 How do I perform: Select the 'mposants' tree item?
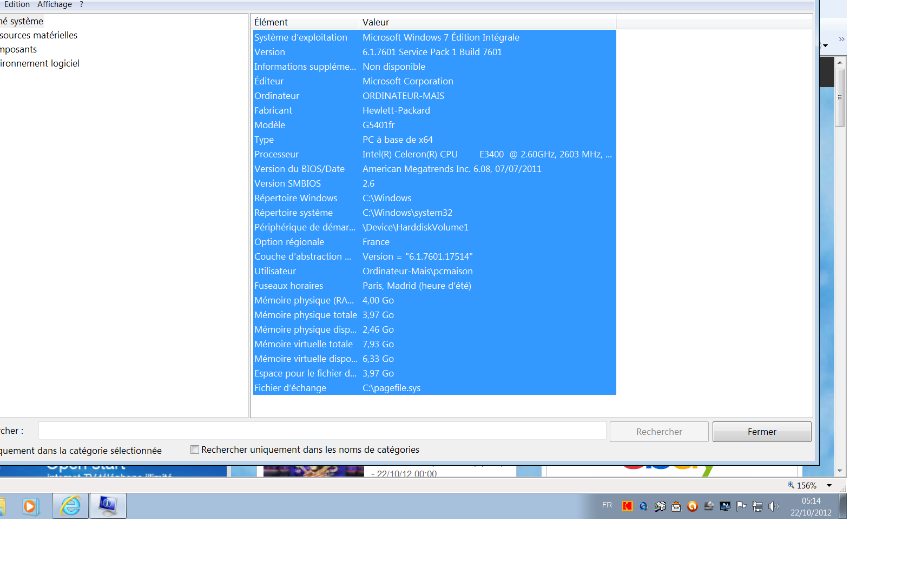click(x=18, y=49)
